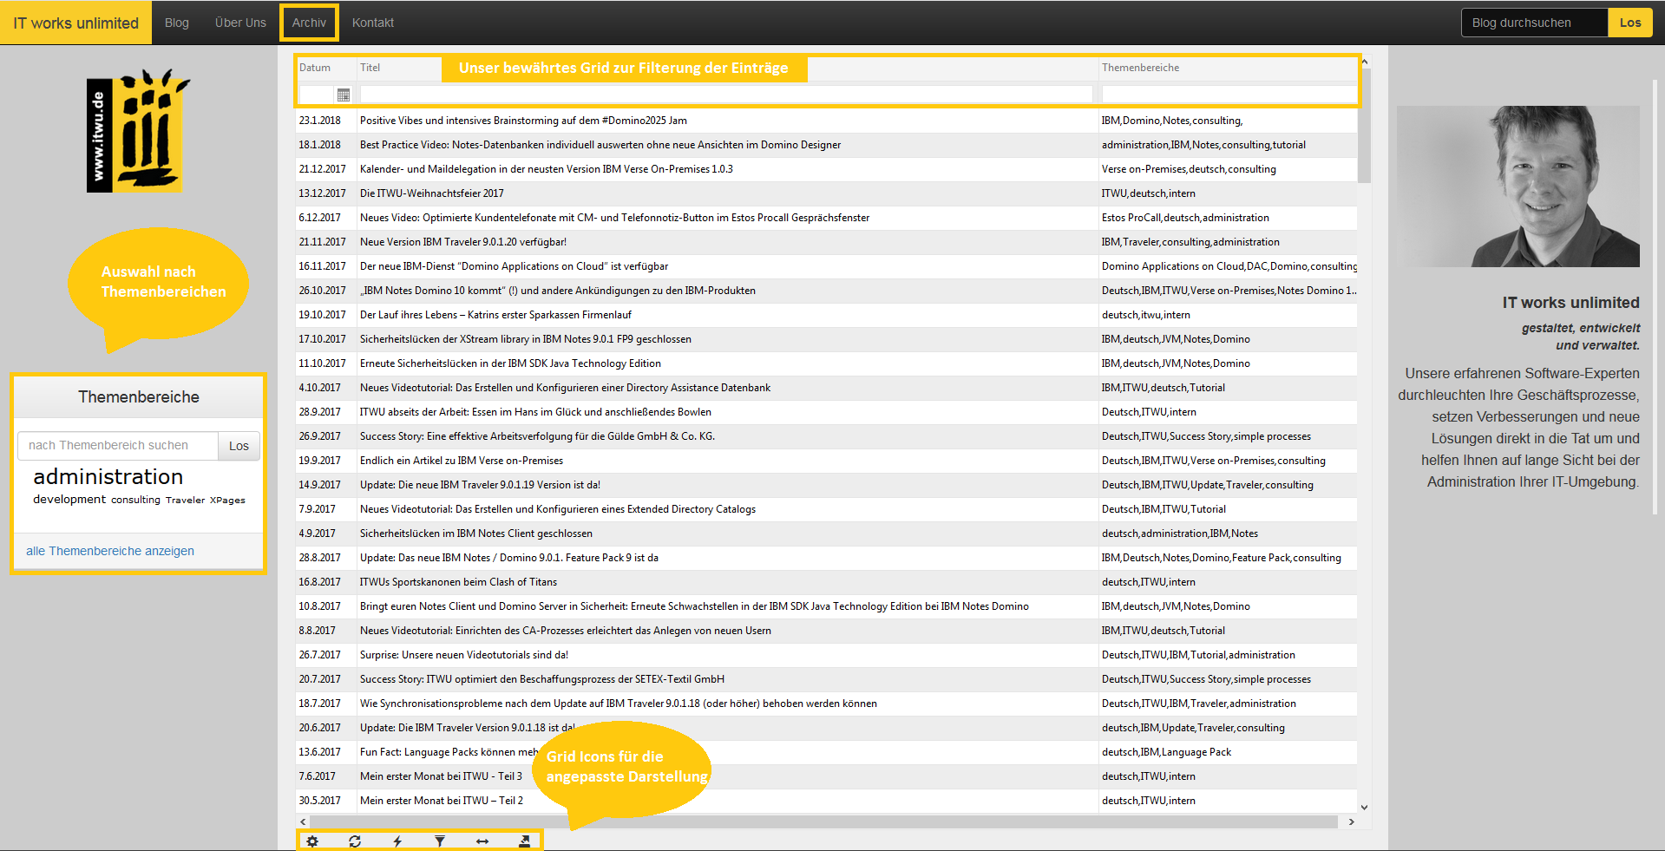Click the horizontal scrollbar right arrow

(1351, 822)
